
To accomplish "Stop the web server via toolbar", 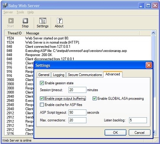I will click(25, 23).
